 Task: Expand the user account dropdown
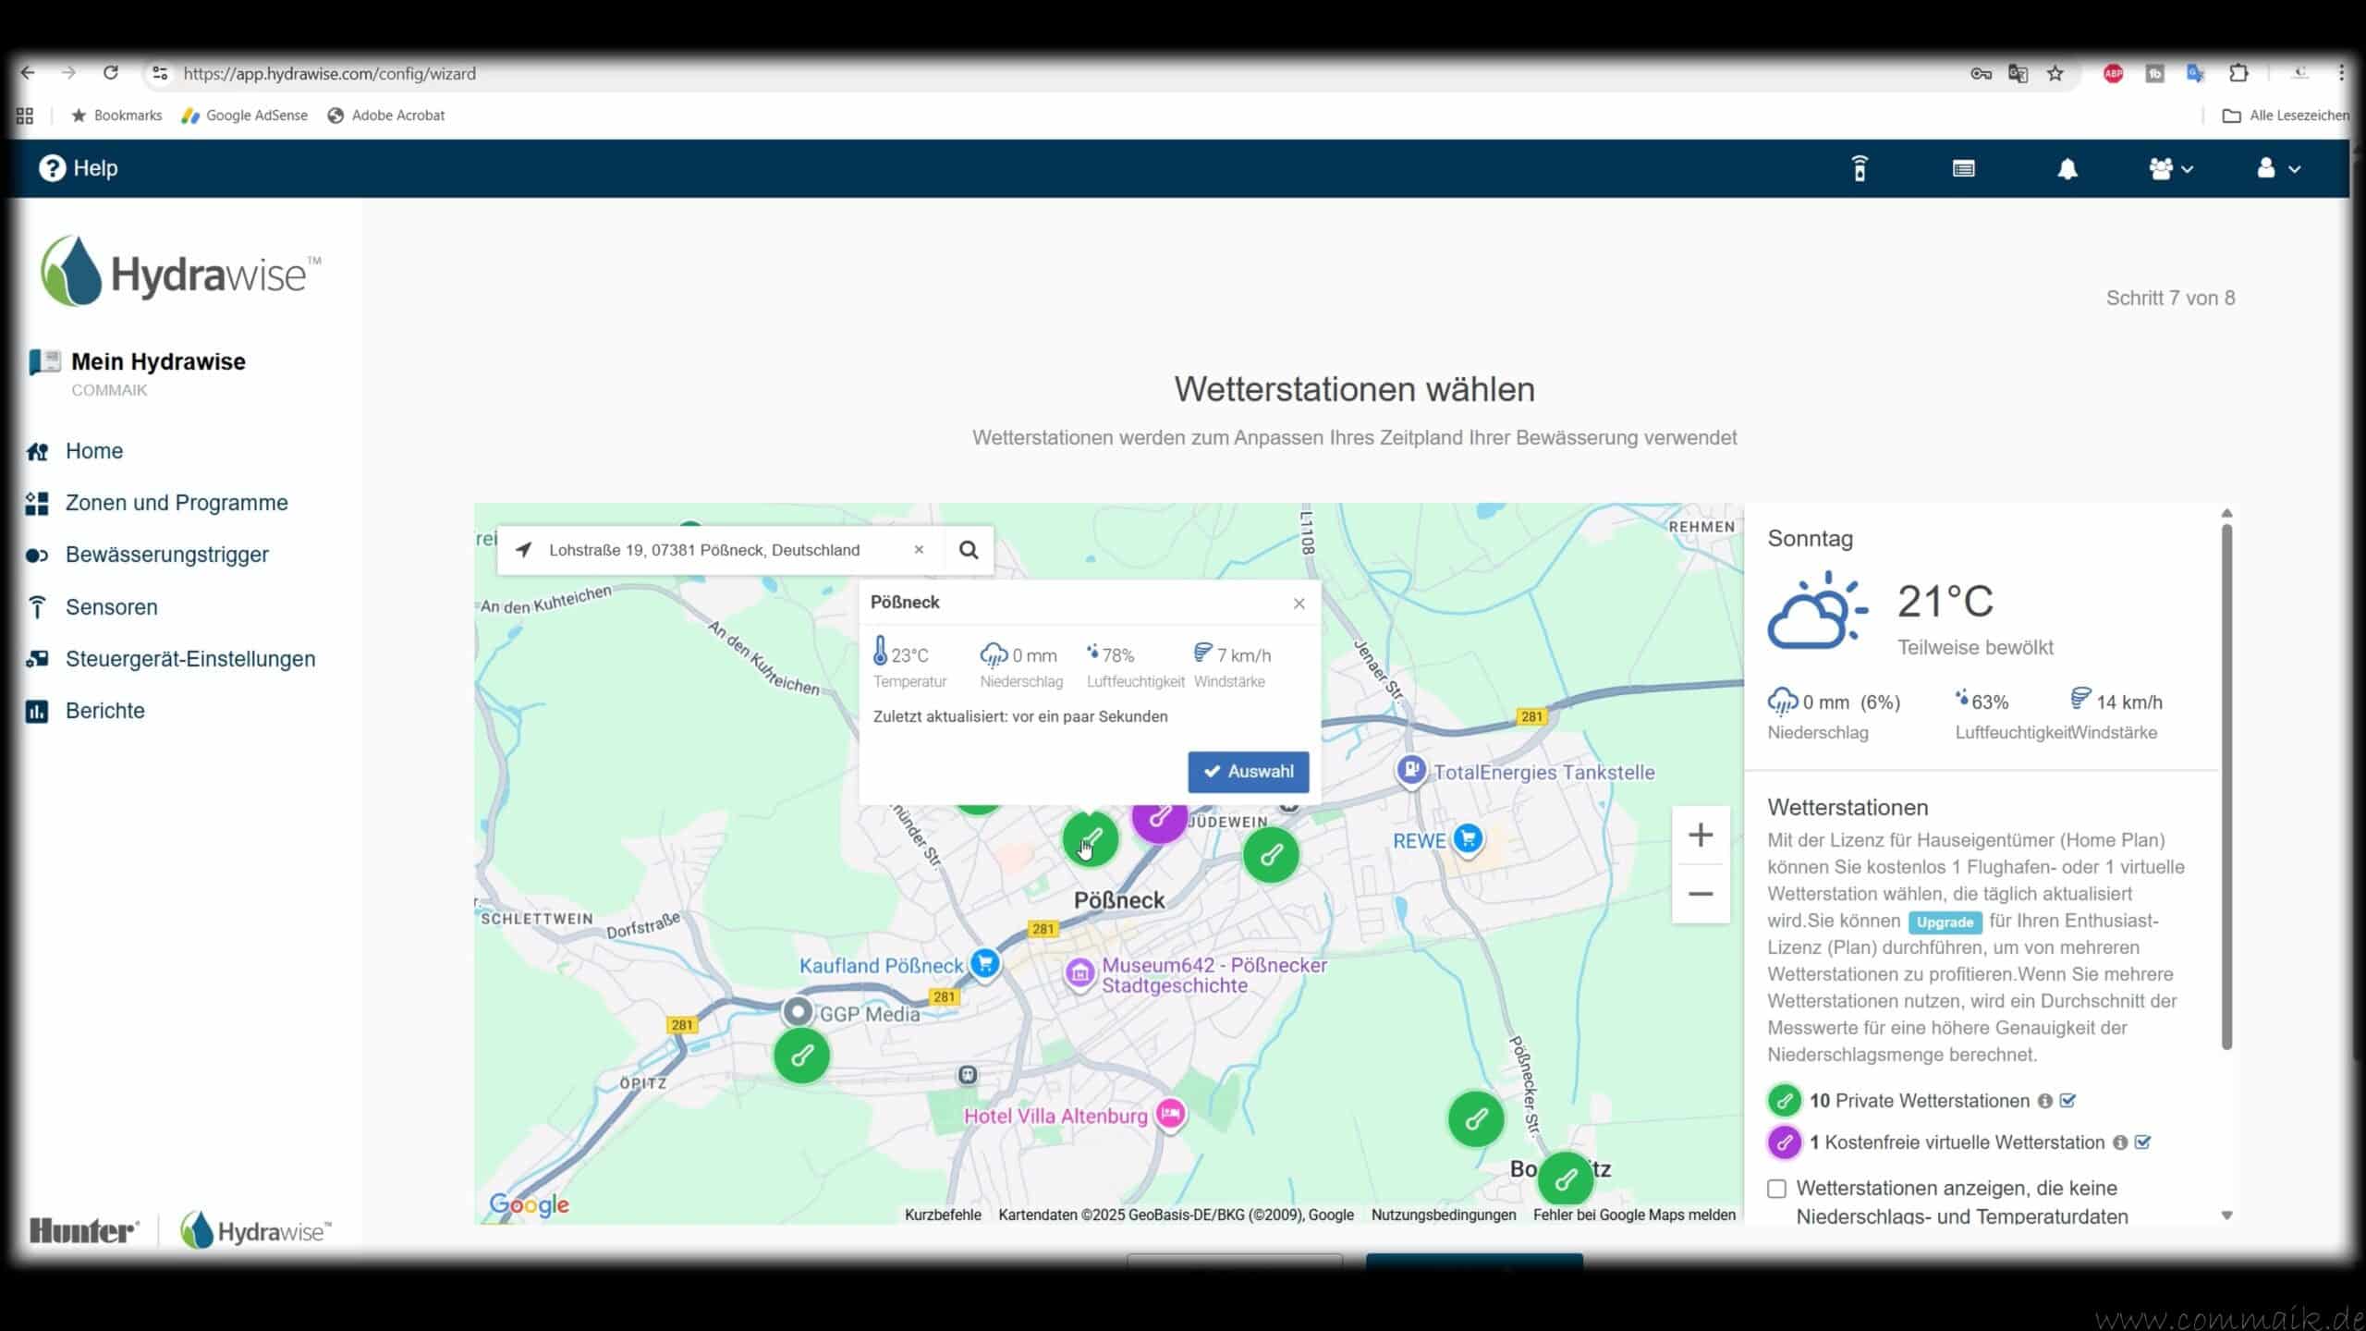tap(2277, 169)
